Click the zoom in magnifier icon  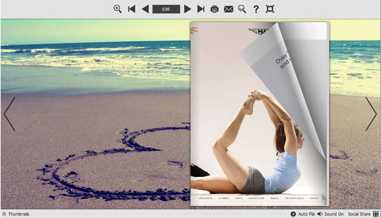117,9
